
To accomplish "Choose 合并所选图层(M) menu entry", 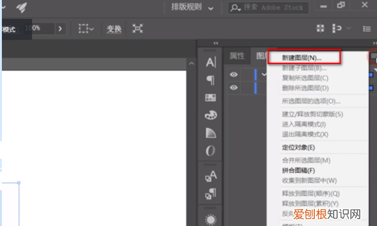I will tap(306, 160).
